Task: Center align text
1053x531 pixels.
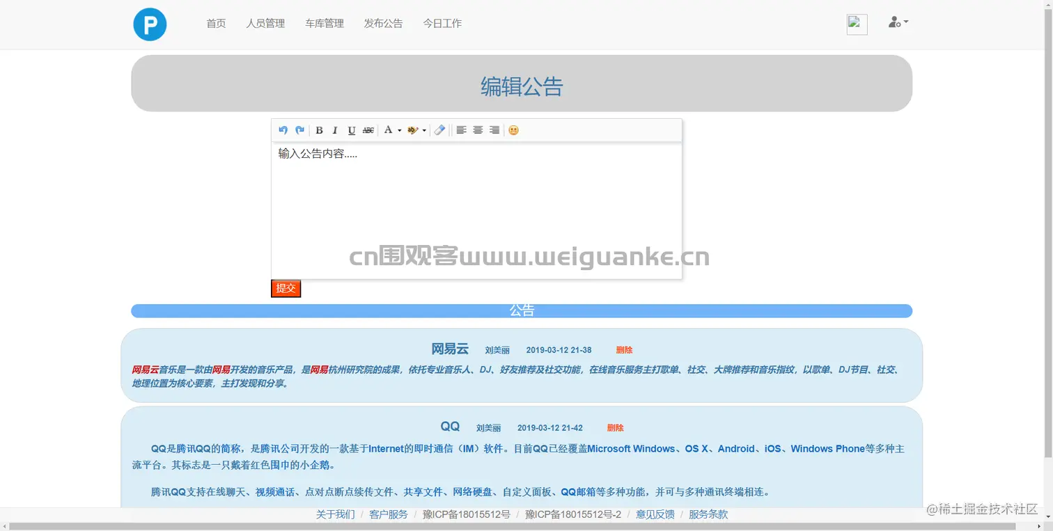Action: (478, 130)
